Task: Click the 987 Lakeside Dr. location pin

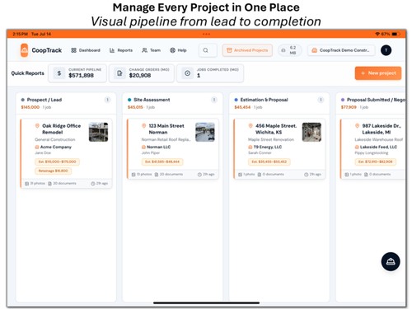Action: point(357,126)
